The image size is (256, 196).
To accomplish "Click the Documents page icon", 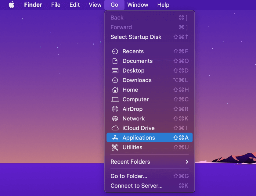I will (115, 61).
